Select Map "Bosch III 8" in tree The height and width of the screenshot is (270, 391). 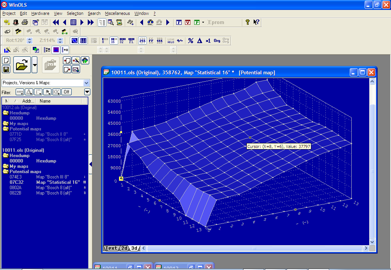52,177
